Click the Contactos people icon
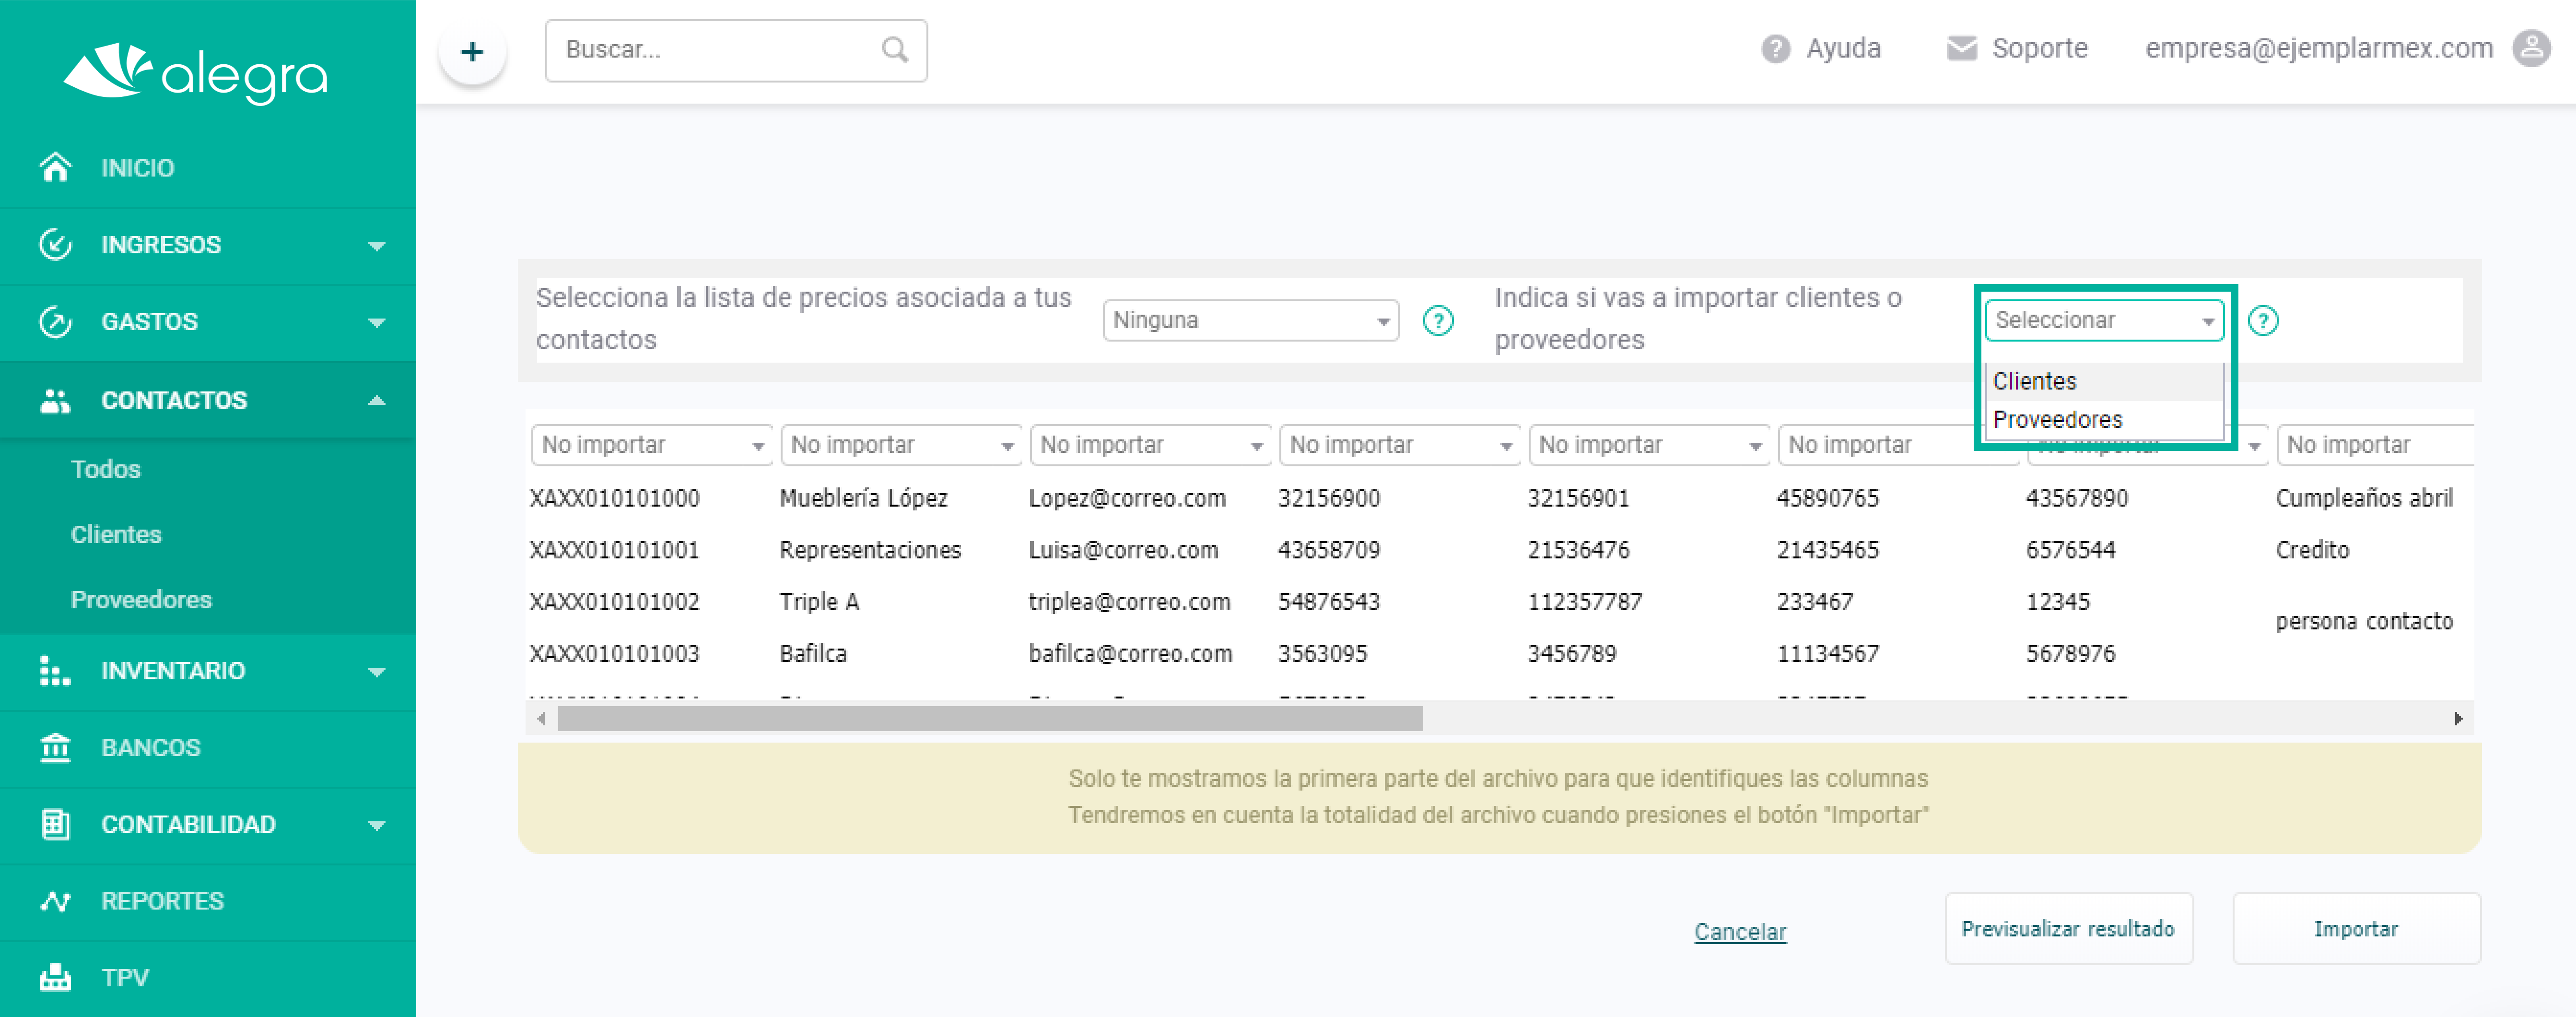The width and height of the screenshot is (2576, 1017). click(55, 400)
